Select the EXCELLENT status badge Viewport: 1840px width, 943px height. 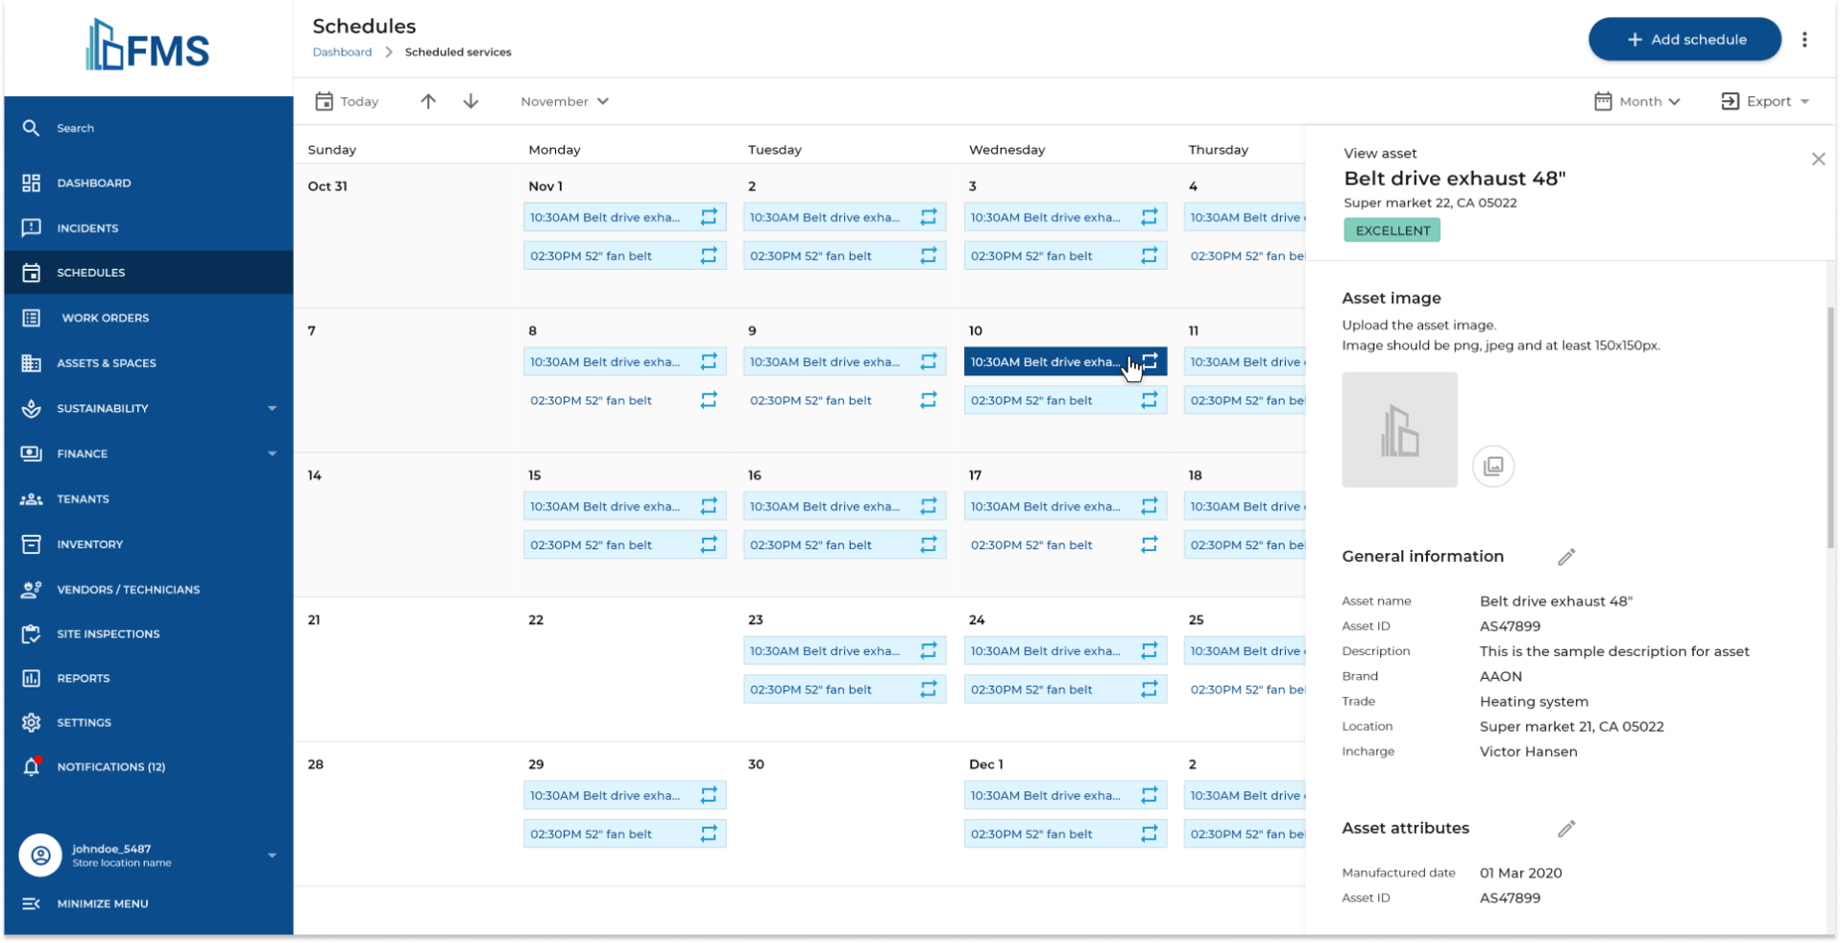[1391, 230]
